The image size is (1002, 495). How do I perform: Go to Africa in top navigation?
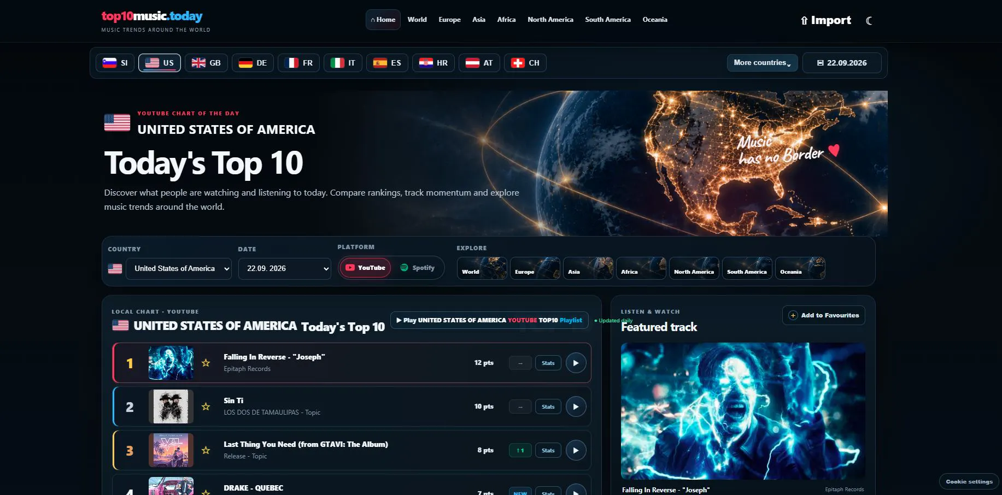[x=506, y=20]
